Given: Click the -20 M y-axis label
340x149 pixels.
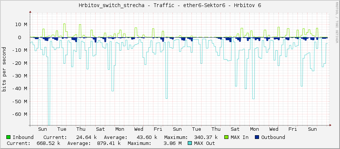Looking at the screenshot, I should pyautogui.click(x=19, y=63).
